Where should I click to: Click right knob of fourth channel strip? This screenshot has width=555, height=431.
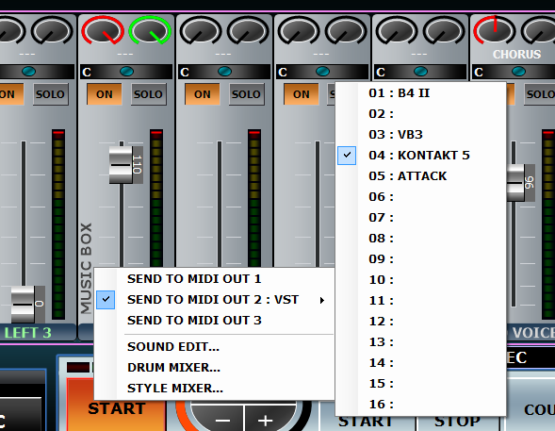[x=346, y=30]
